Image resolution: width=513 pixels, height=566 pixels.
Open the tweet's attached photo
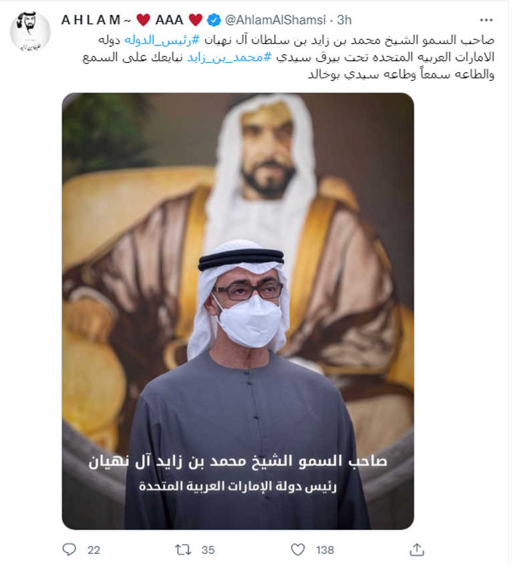(238, 311)
